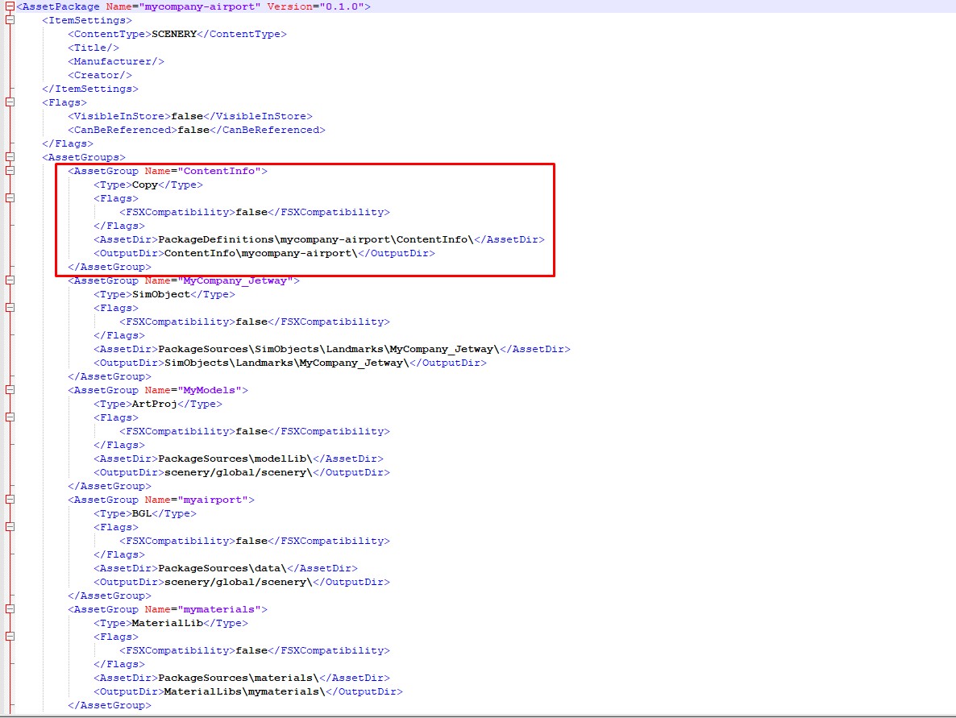Fold the Flags block inside MyModels group
Screen dimensions: 956x718
10,417
